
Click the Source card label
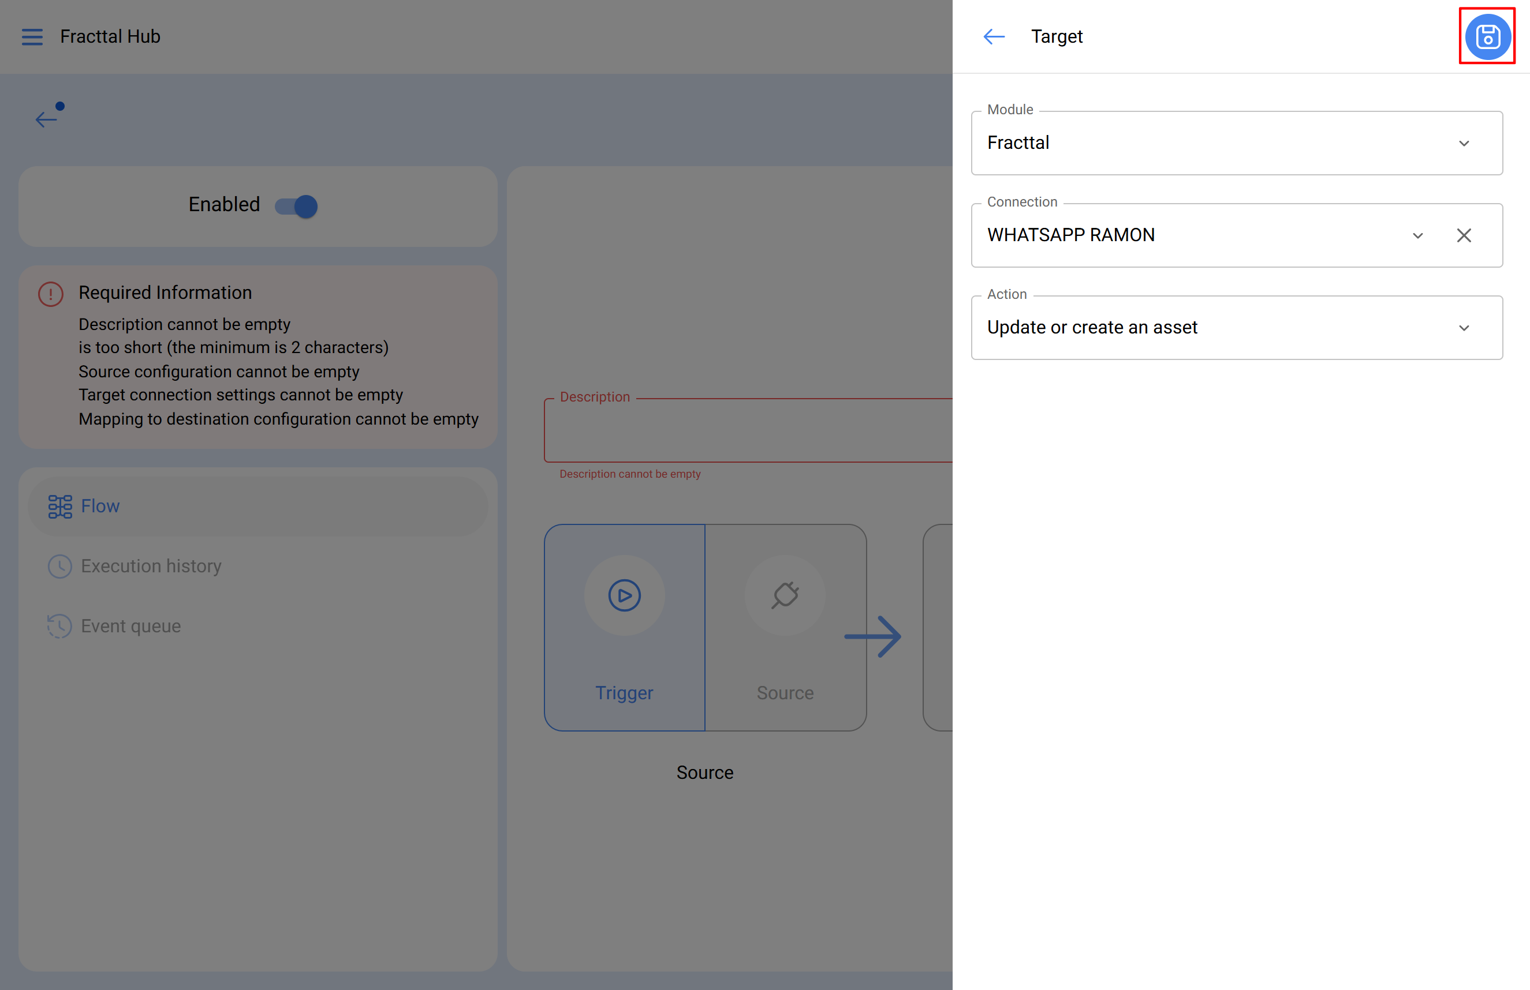click(x=785, y=692)
